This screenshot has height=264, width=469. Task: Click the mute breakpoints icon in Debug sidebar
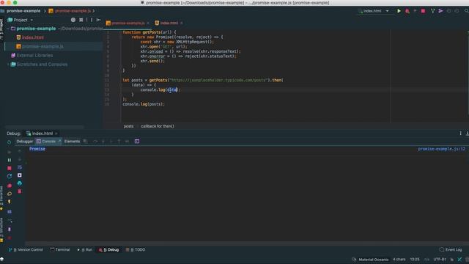(10, 194)
